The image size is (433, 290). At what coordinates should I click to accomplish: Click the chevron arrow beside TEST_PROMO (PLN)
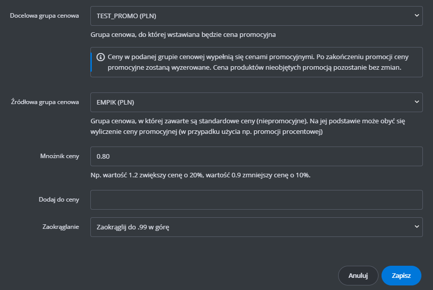[x=417, y=16]
